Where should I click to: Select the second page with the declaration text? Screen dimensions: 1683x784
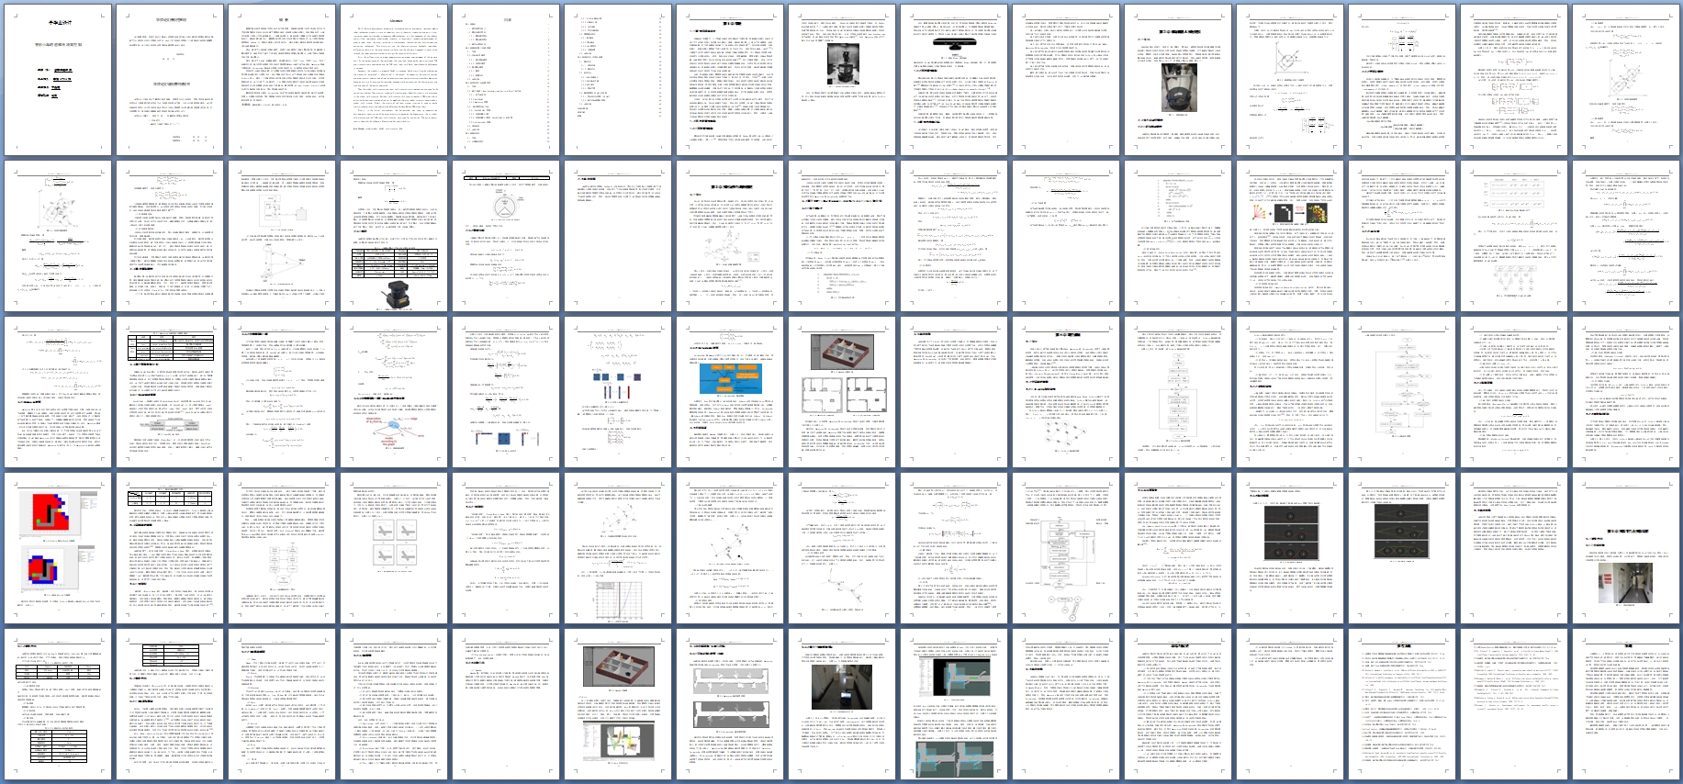click(169, 79)
